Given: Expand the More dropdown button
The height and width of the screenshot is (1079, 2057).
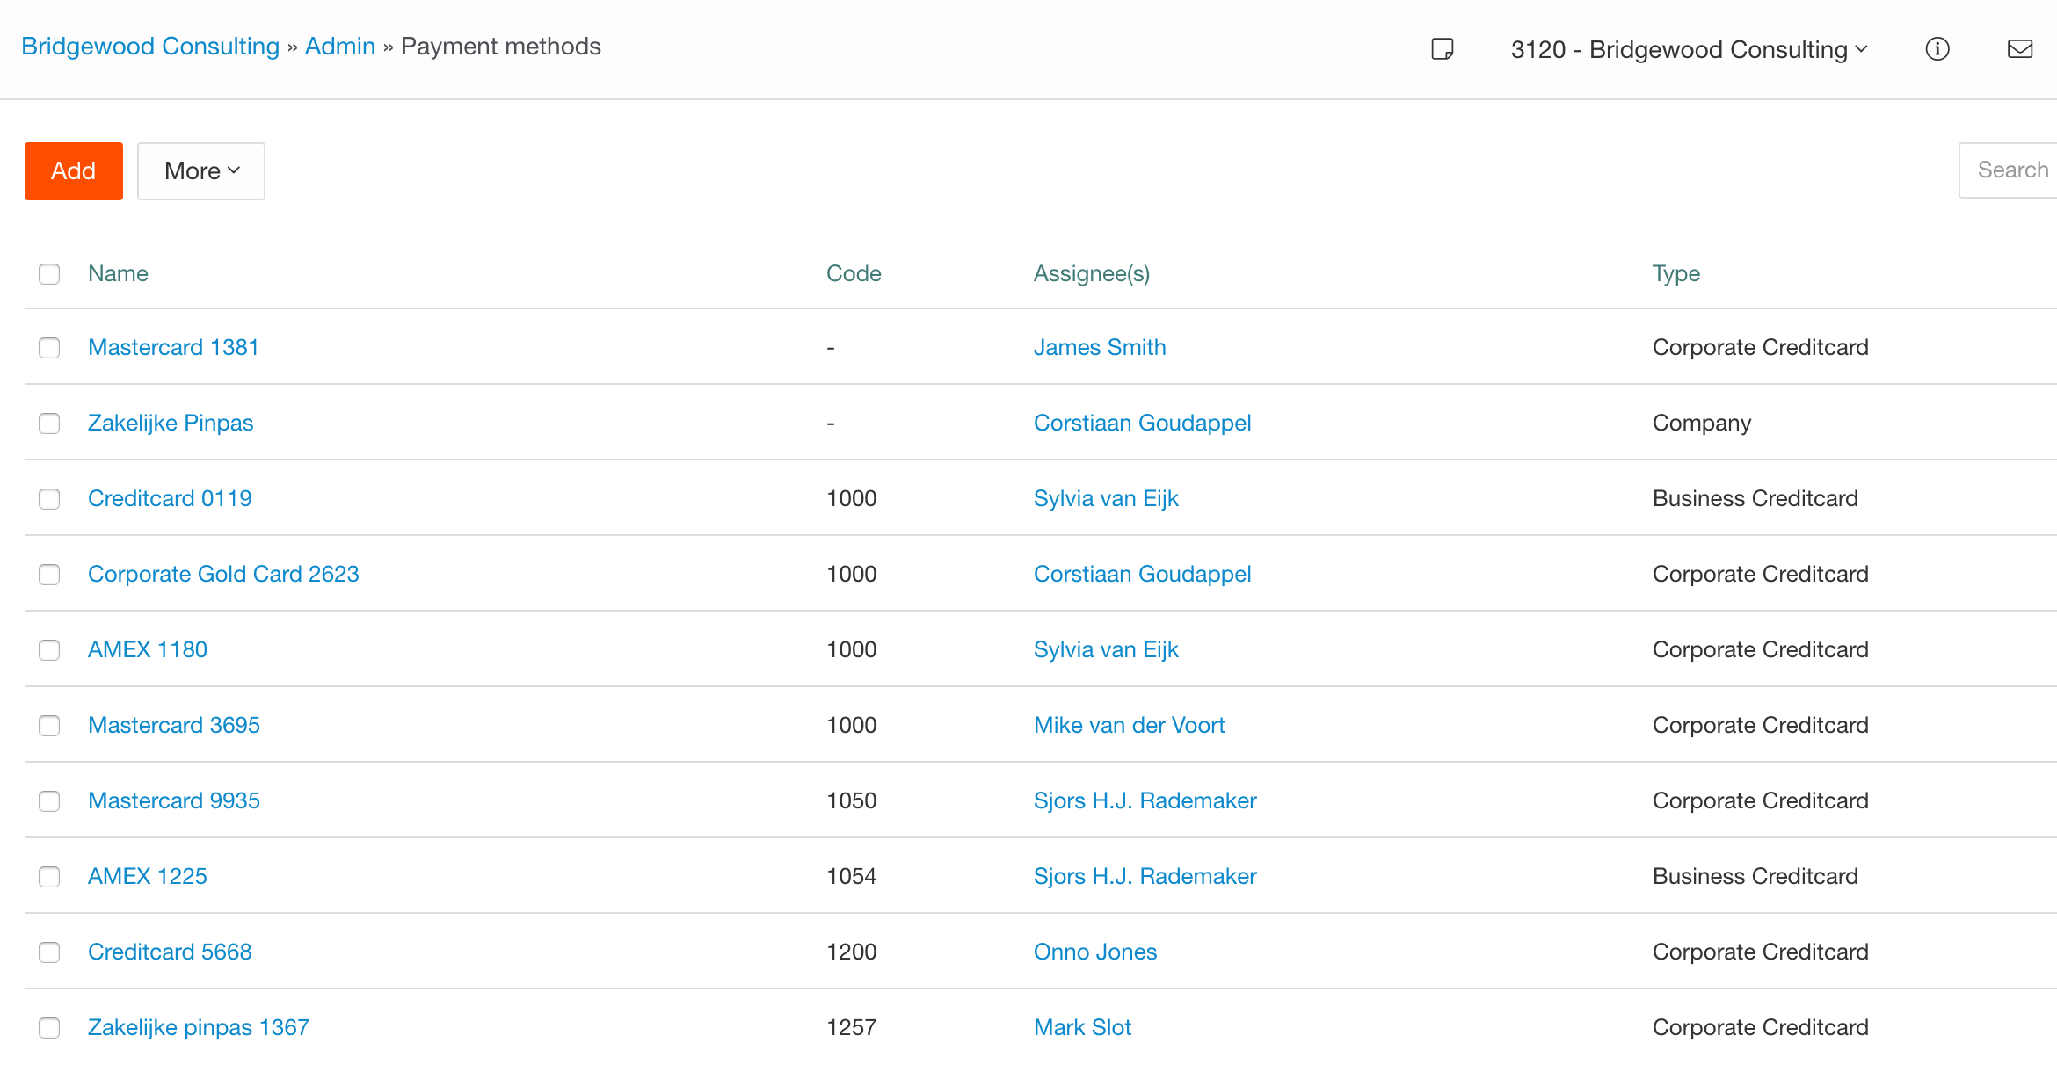Looking at the screenshot, I should 201,171.
